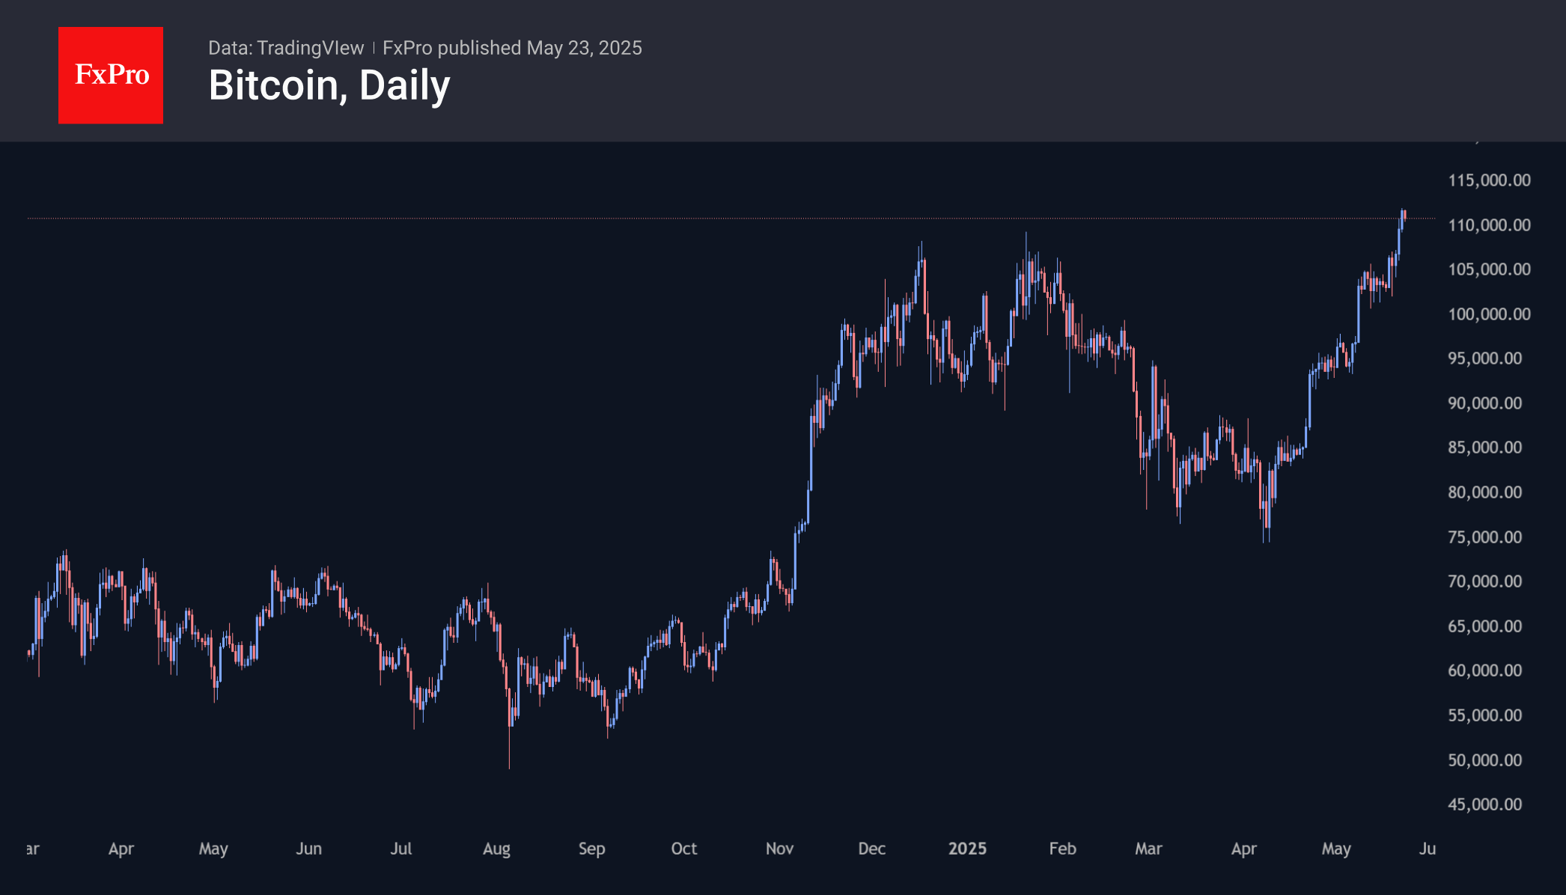
Task: Click the red FxPro logo
Action: pyautogui.click(x=111, y=75)
